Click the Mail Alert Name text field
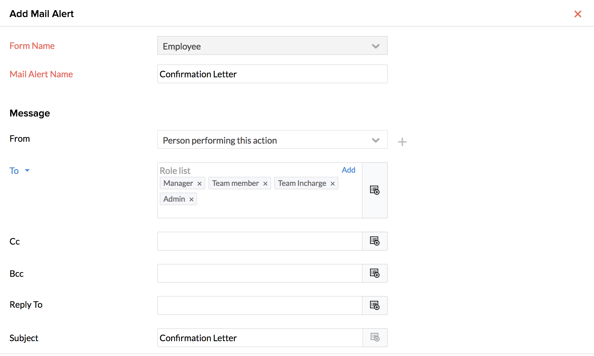 click(x=272, y=74)
